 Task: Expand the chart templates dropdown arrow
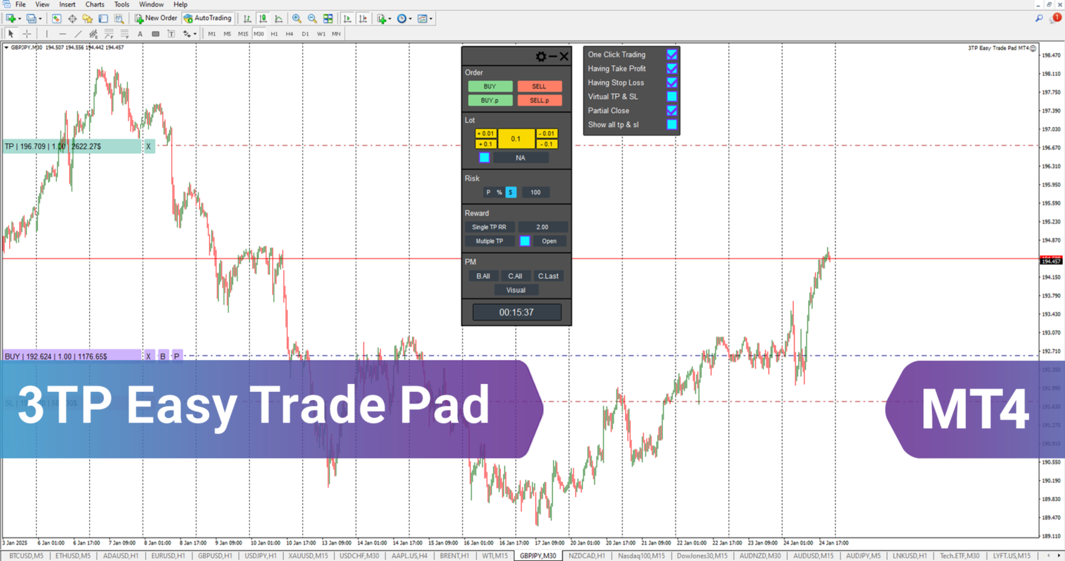431,19
